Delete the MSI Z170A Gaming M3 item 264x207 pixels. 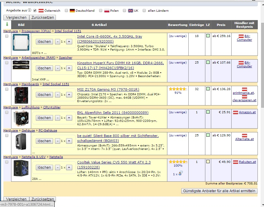44,95
